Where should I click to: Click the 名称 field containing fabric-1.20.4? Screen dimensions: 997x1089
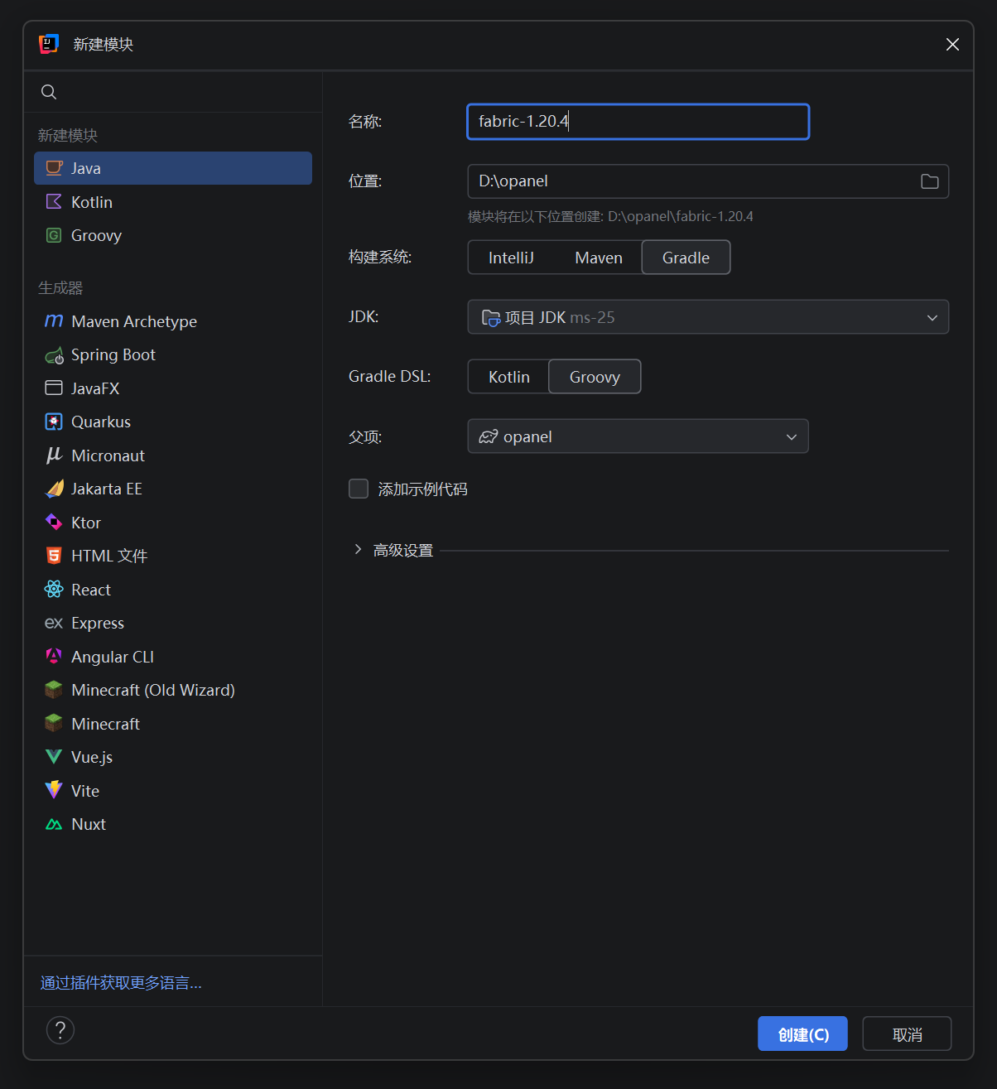click(x=638, y=122)
